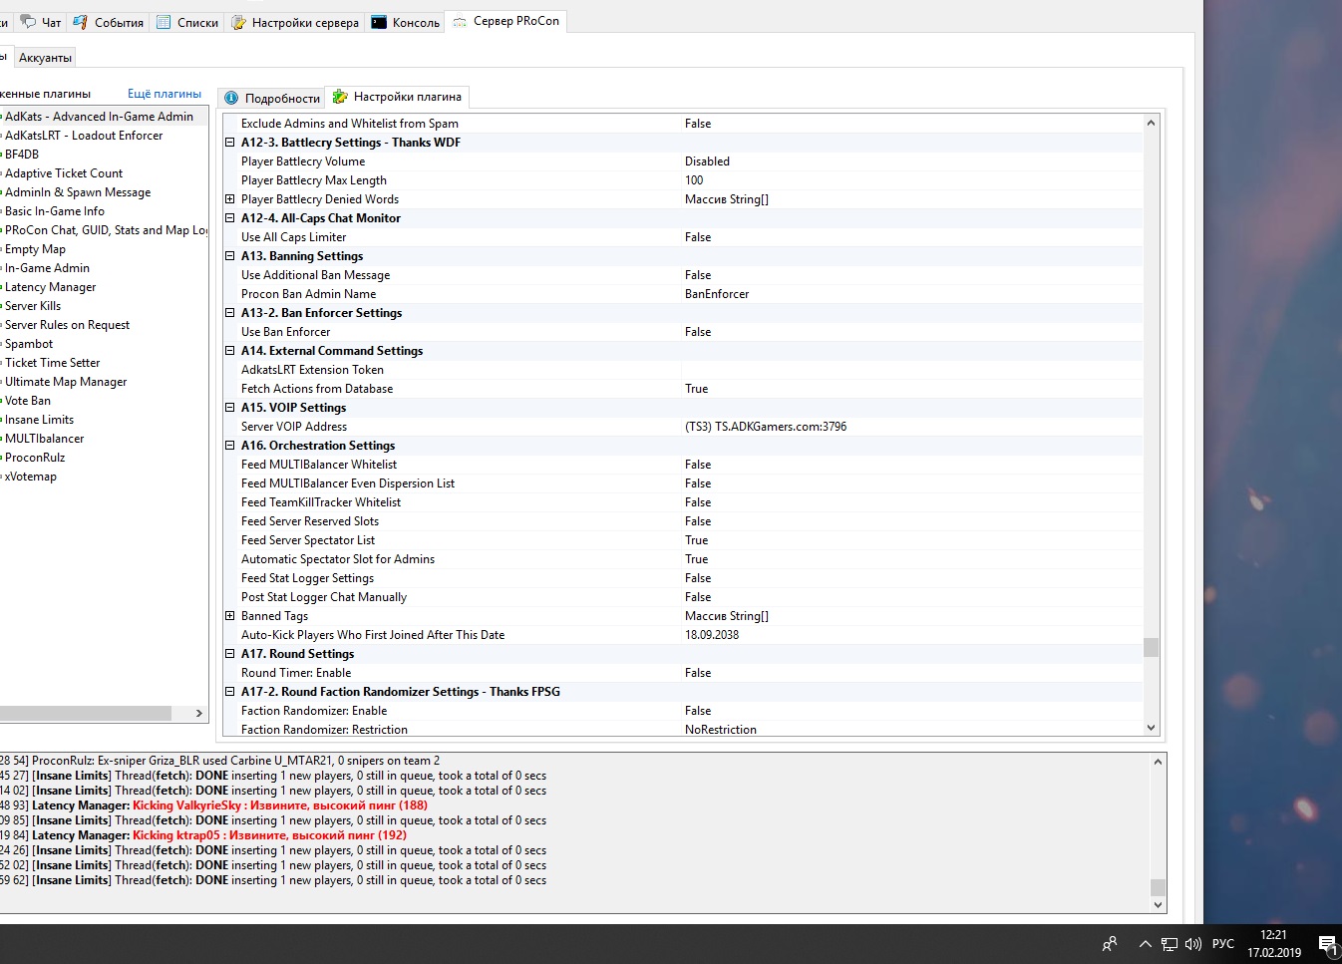Click the taskbar volume speaker icon
Viewport: 1342px width, 964px height.
[x=1192, y=943]
